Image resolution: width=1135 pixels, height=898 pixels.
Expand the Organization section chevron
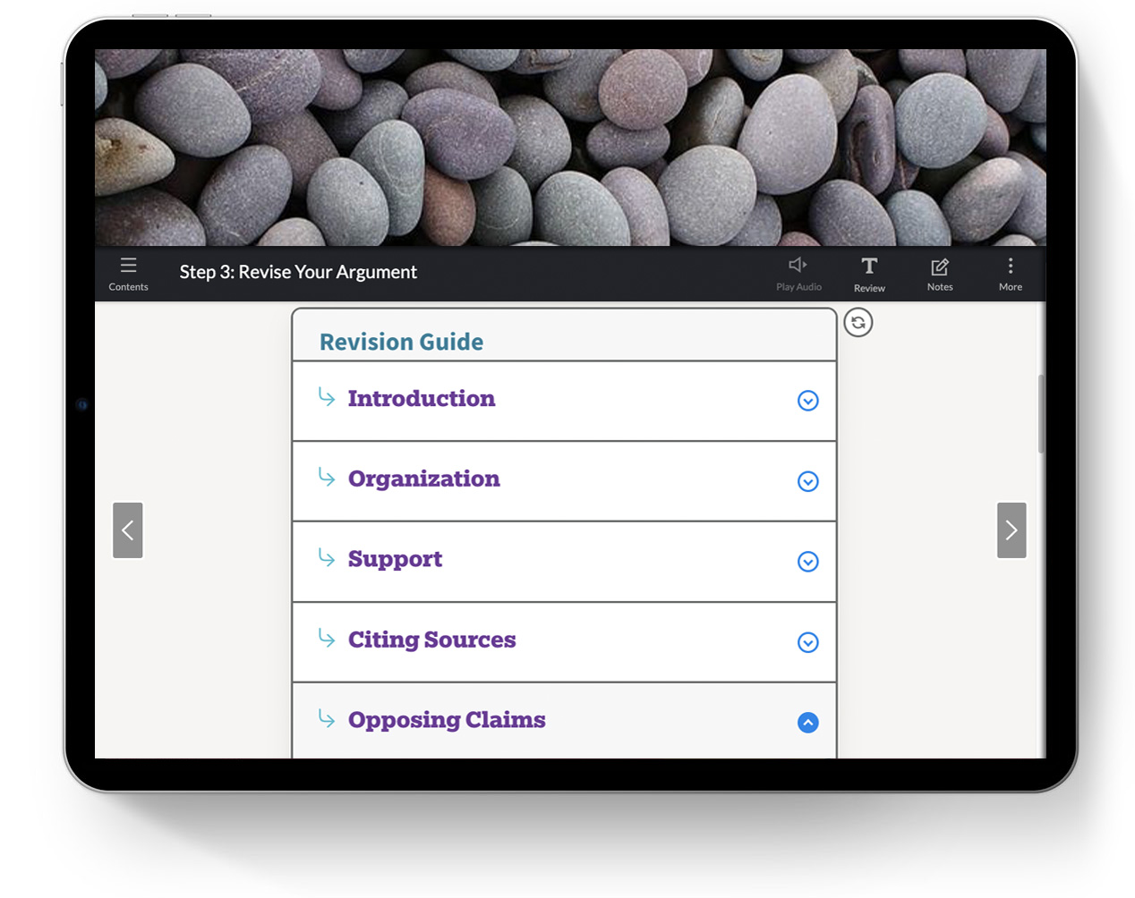tap(808, 481)
